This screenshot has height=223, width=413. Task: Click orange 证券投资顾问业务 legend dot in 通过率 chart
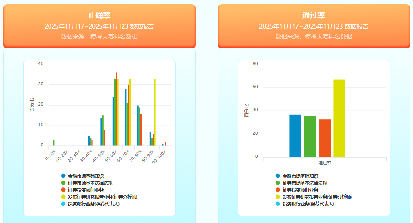(x=277, y=190)
